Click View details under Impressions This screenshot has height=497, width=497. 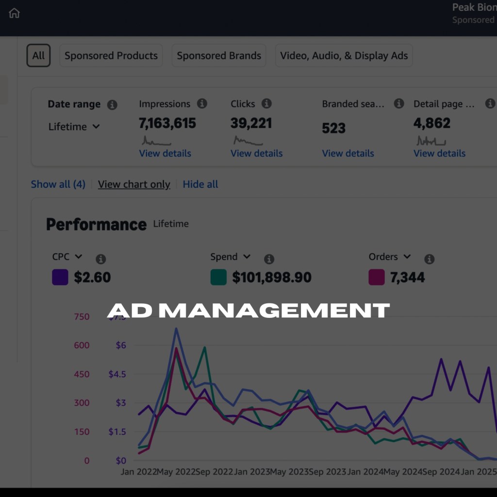tap(165, 153)
